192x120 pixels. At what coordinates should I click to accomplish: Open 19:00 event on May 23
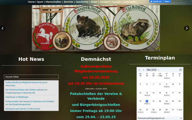(166, 104)
